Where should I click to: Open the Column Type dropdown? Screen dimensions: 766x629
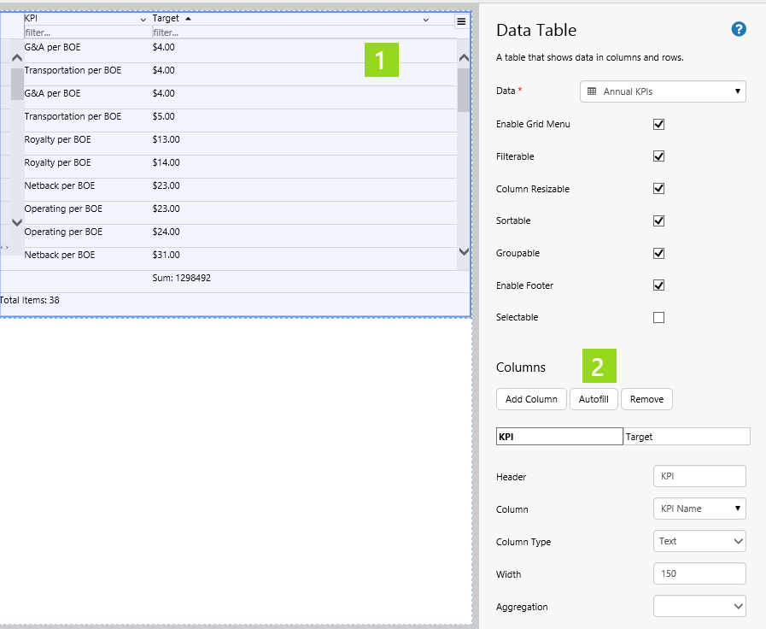[699, 541]
